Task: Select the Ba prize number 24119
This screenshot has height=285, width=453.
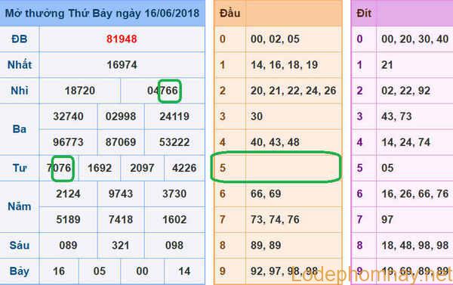Action: coord(174,116)
